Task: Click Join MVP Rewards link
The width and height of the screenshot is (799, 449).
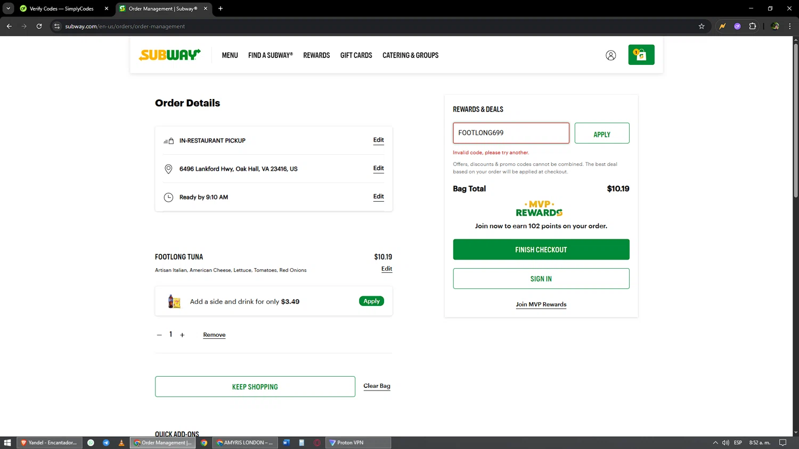Action: tap(541, 304)
